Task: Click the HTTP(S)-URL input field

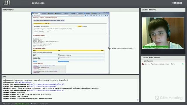Action: click(x=59, y=26)
